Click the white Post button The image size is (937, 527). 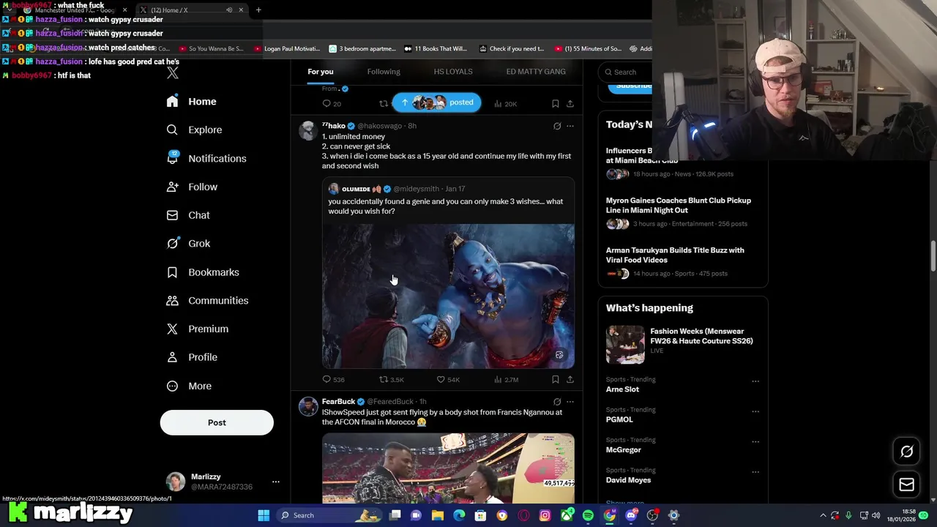click(x=217, y=422)
